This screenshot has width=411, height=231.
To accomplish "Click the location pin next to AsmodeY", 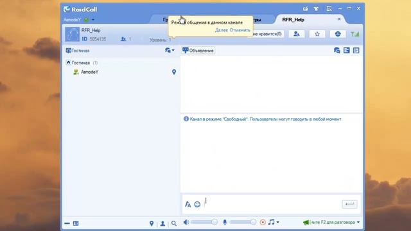I will [174, 72].
